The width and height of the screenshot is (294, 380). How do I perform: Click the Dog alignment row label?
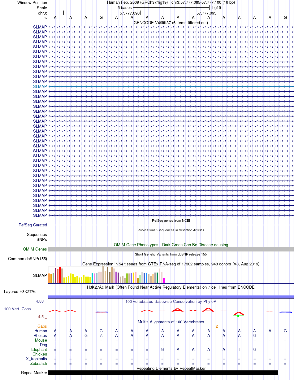click(44, 345)
